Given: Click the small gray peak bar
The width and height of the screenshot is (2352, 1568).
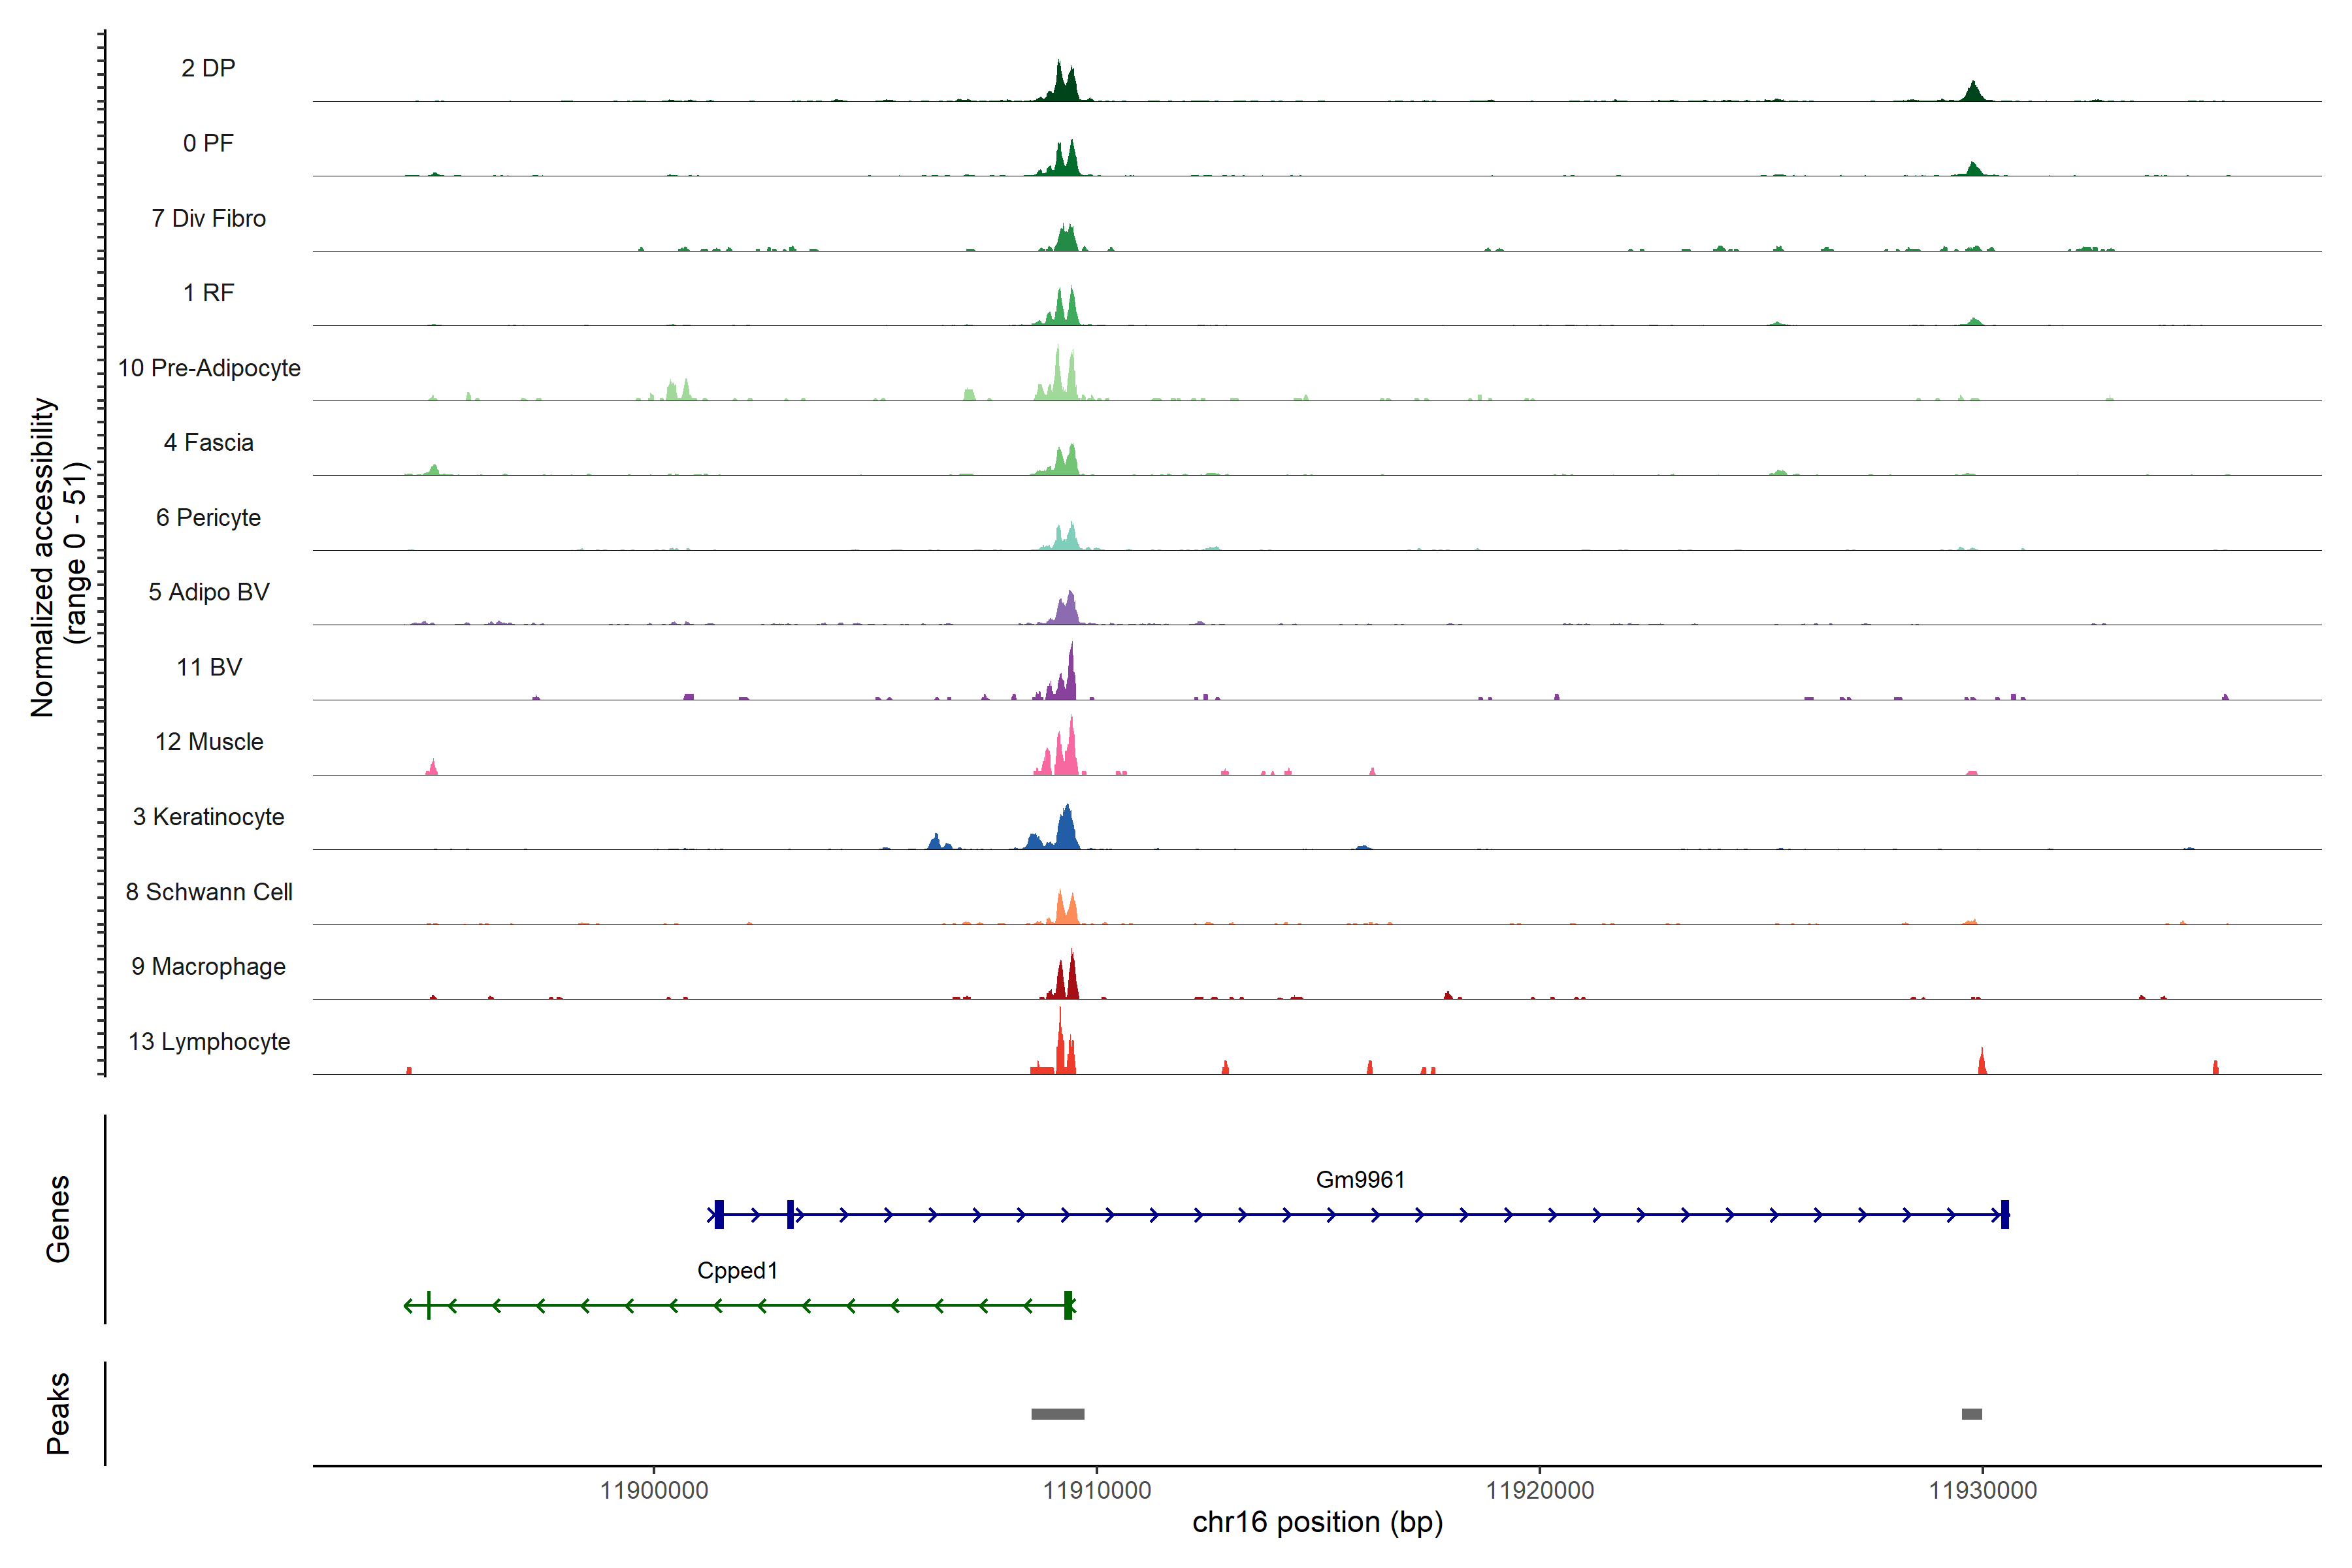Looking at the screenshot, I should (x=1971, y=1414).
